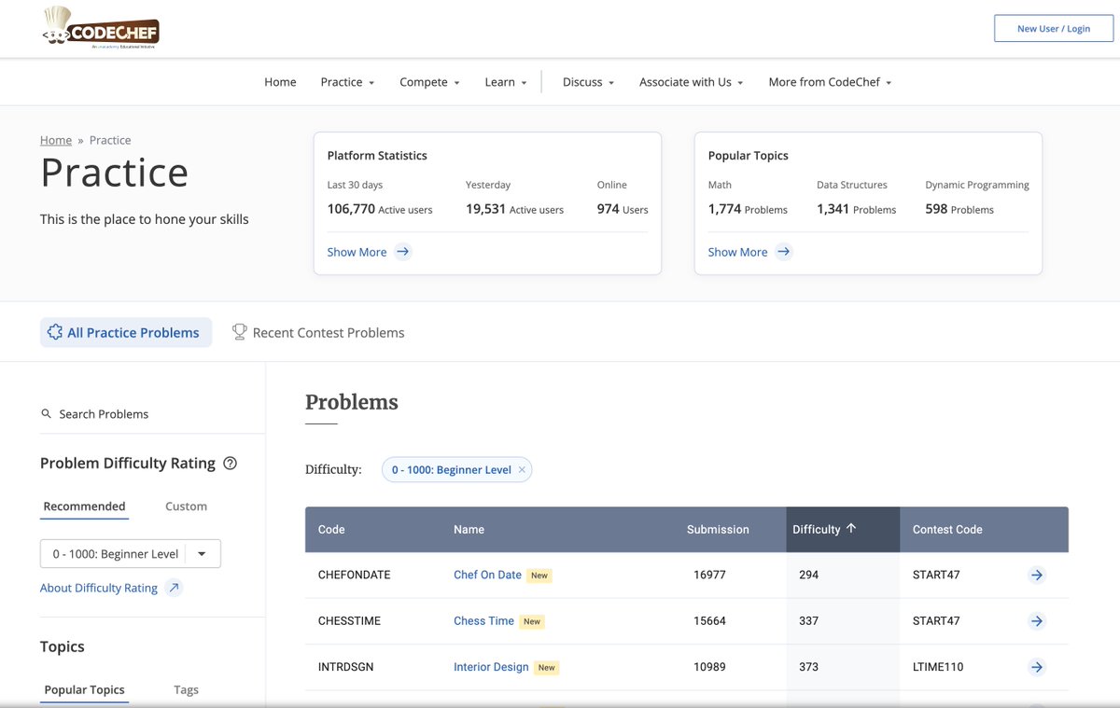Viewport: 1120px width, 708px height.
Task: Click 1,341 Data Structures problems count
Action: pos(856,209)
